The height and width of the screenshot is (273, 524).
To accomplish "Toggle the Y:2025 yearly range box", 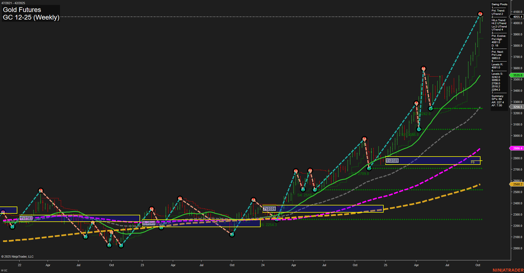I will [x=392, y=160].
